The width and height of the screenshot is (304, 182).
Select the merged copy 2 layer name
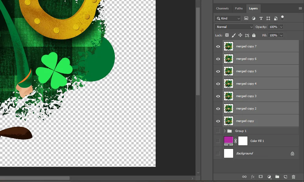click(x=246, y=109)
